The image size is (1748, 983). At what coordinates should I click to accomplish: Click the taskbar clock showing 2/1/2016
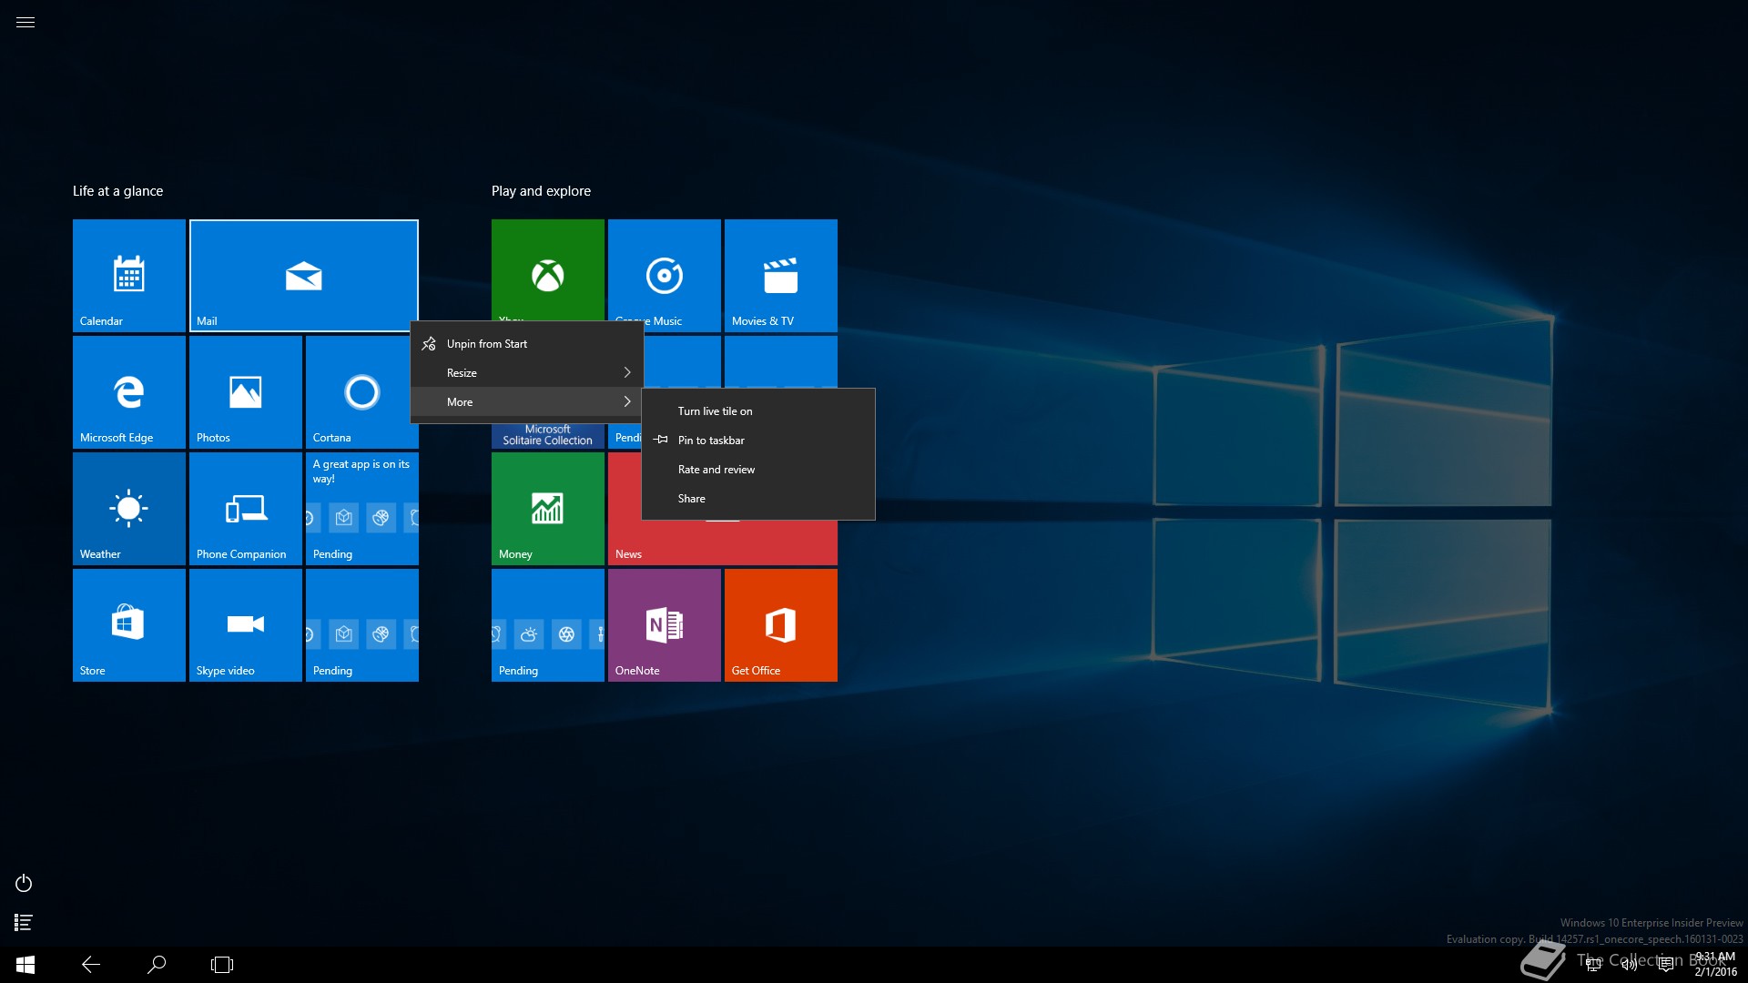(x=1715, y=965)
